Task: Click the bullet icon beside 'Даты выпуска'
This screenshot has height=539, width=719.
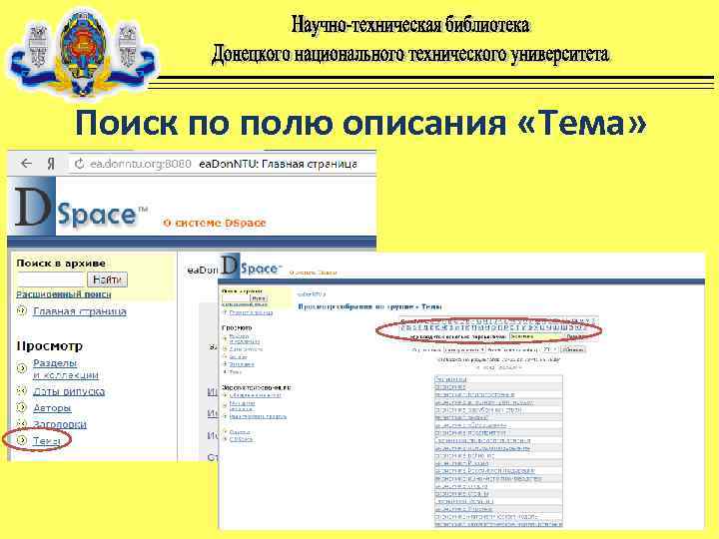Action: (x=21, y=391)
